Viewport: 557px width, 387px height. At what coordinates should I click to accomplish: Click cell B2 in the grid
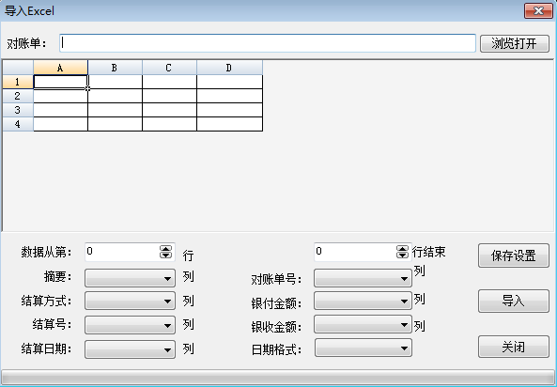(116, 96)
